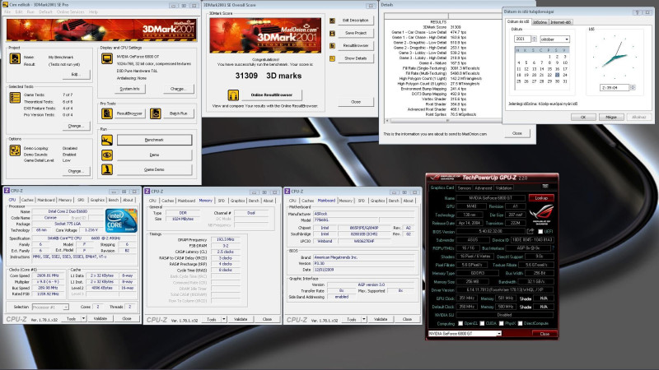Click the year field showing 2021

(x=522, y=39)
